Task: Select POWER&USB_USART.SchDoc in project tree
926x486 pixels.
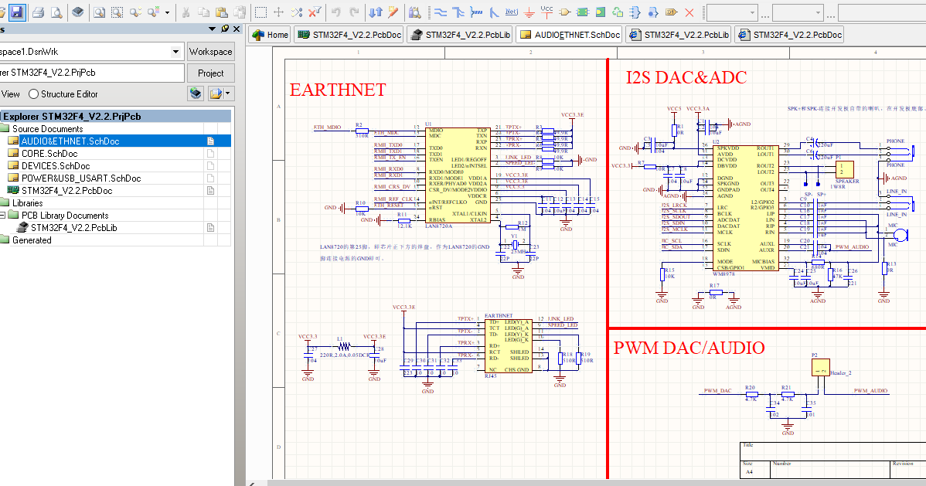Action: pyautogui.click(x=81, y=178)
